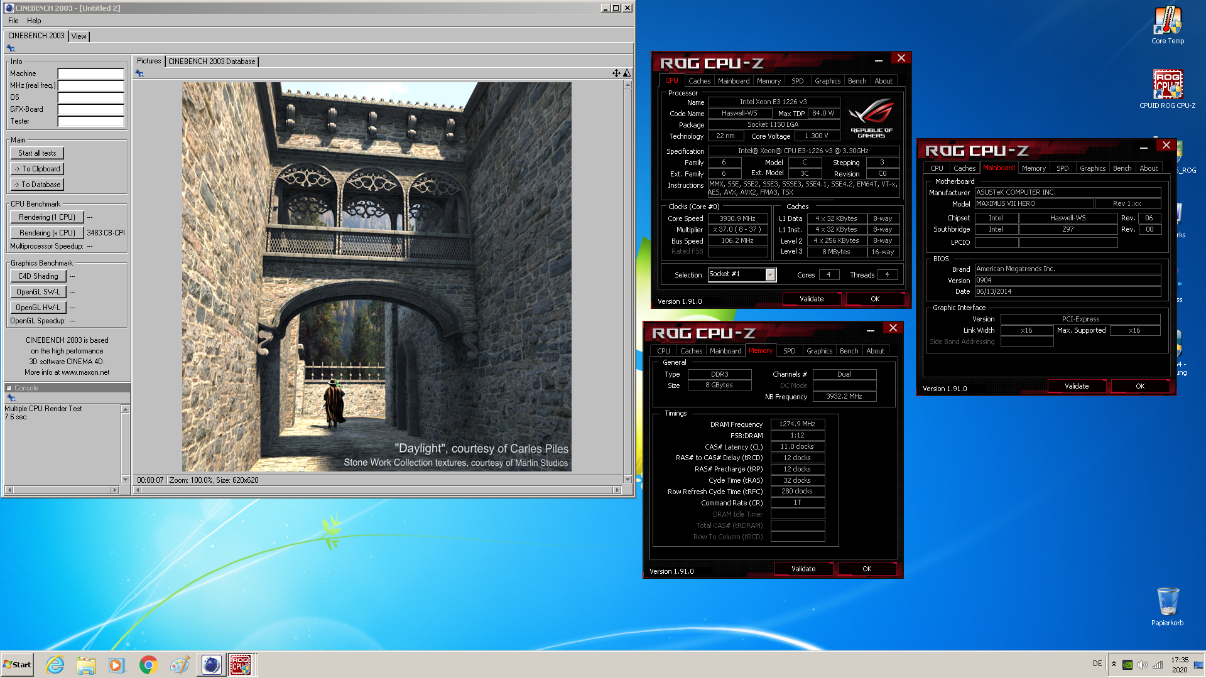1206x678 pixels.
Task: Open Caches tab in the CPU-Z CPU window
Action: (x=699, y=81)
